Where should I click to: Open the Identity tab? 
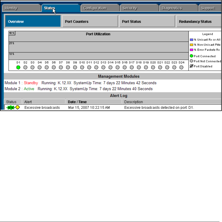click(22, 8)
